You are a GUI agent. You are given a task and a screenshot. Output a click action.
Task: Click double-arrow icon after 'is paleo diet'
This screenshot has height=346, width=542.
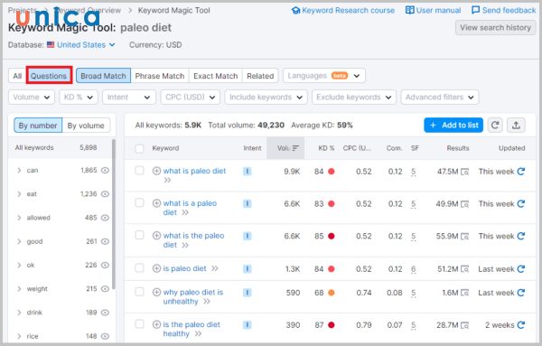pyautogui.click(x=215, y=268)
